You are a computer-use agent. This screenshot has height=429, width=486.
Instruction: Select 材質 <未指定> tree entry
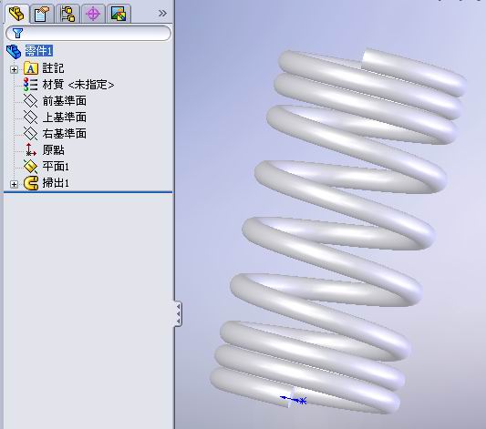[x=78, y=85]
